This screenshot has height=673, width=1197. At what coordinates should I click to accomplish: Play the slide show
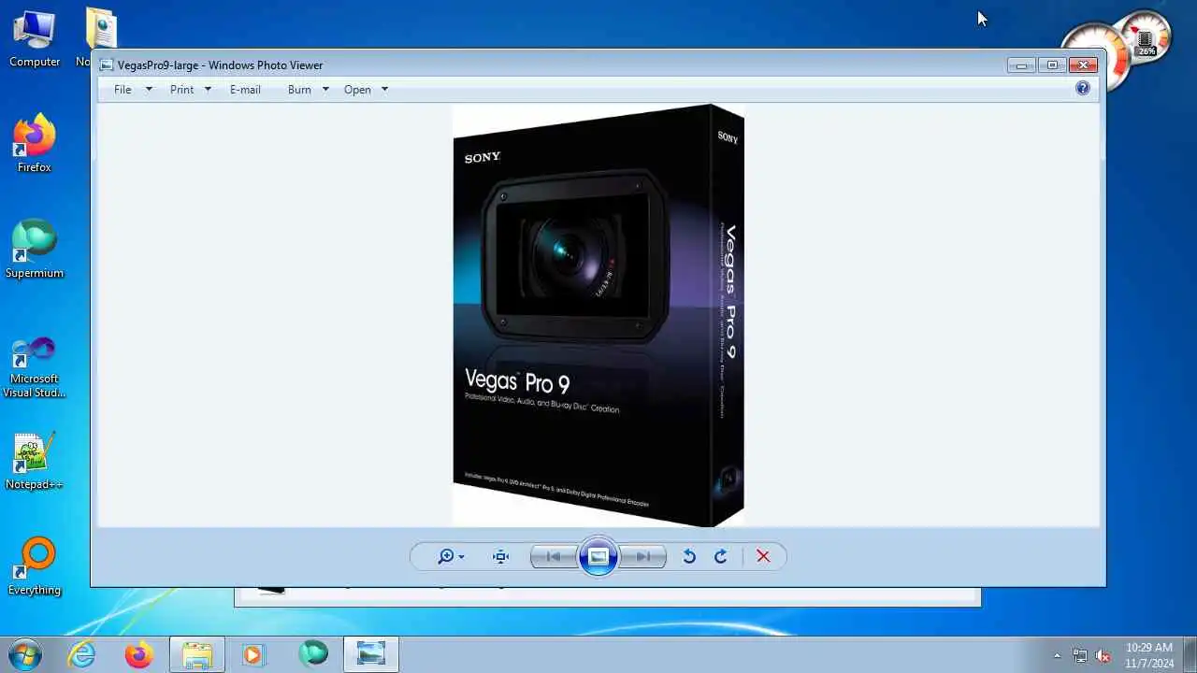pos(598,557)
